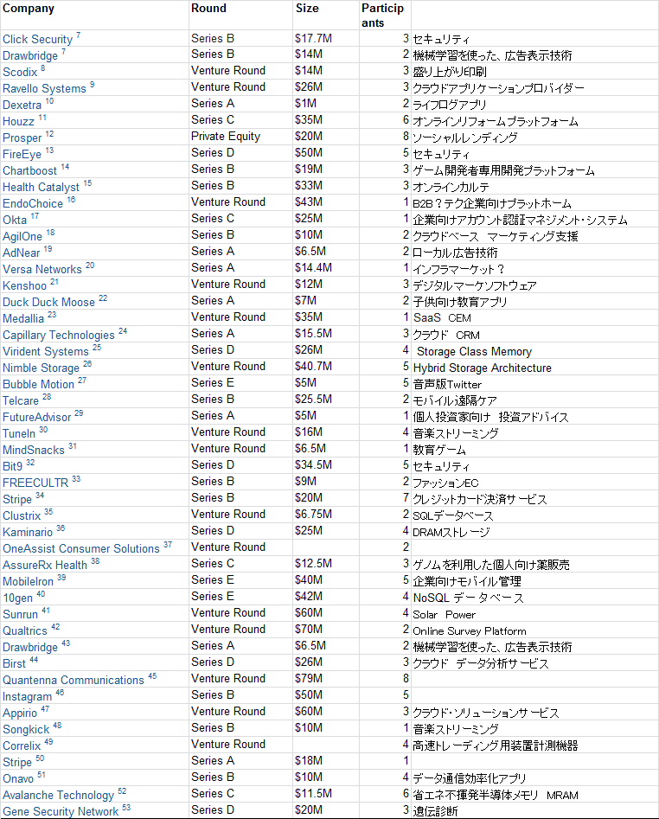Open the Telcare link

21,401
